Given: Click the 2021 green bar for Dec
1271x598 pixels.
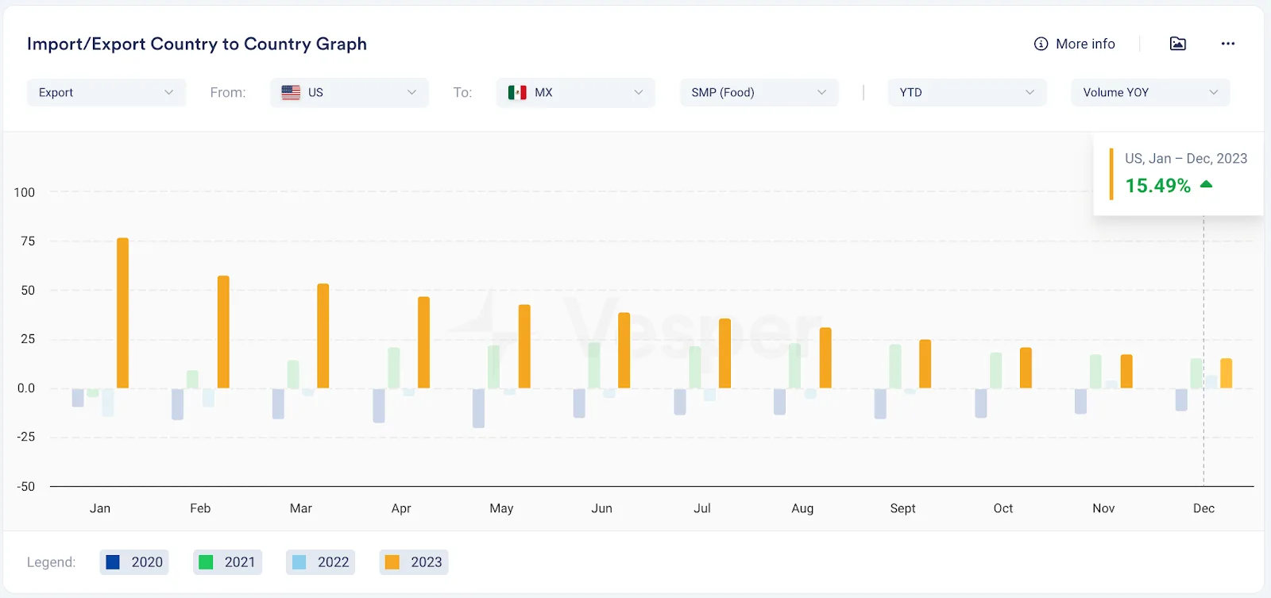Looking at the screenshot, I should coord(1196,373).
